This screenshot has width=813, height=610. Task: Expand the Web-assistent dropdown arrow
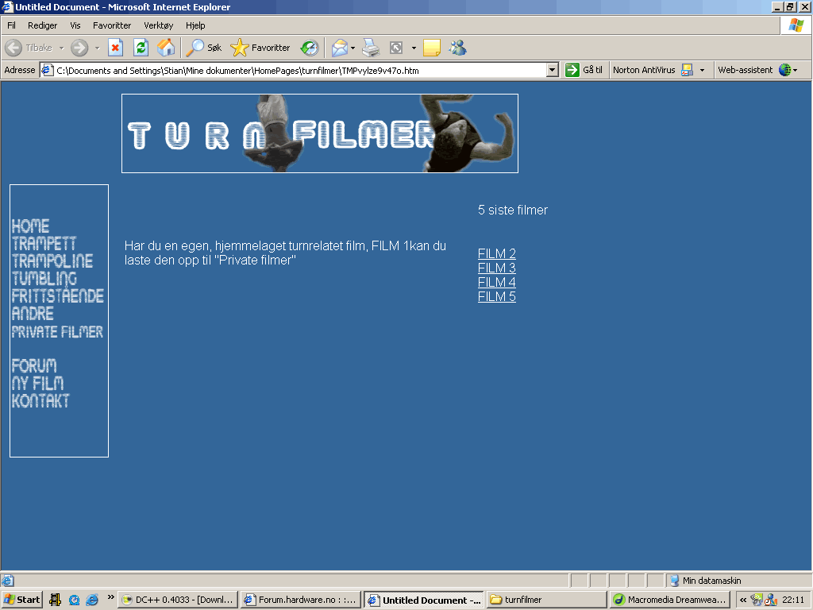[796, 70]
